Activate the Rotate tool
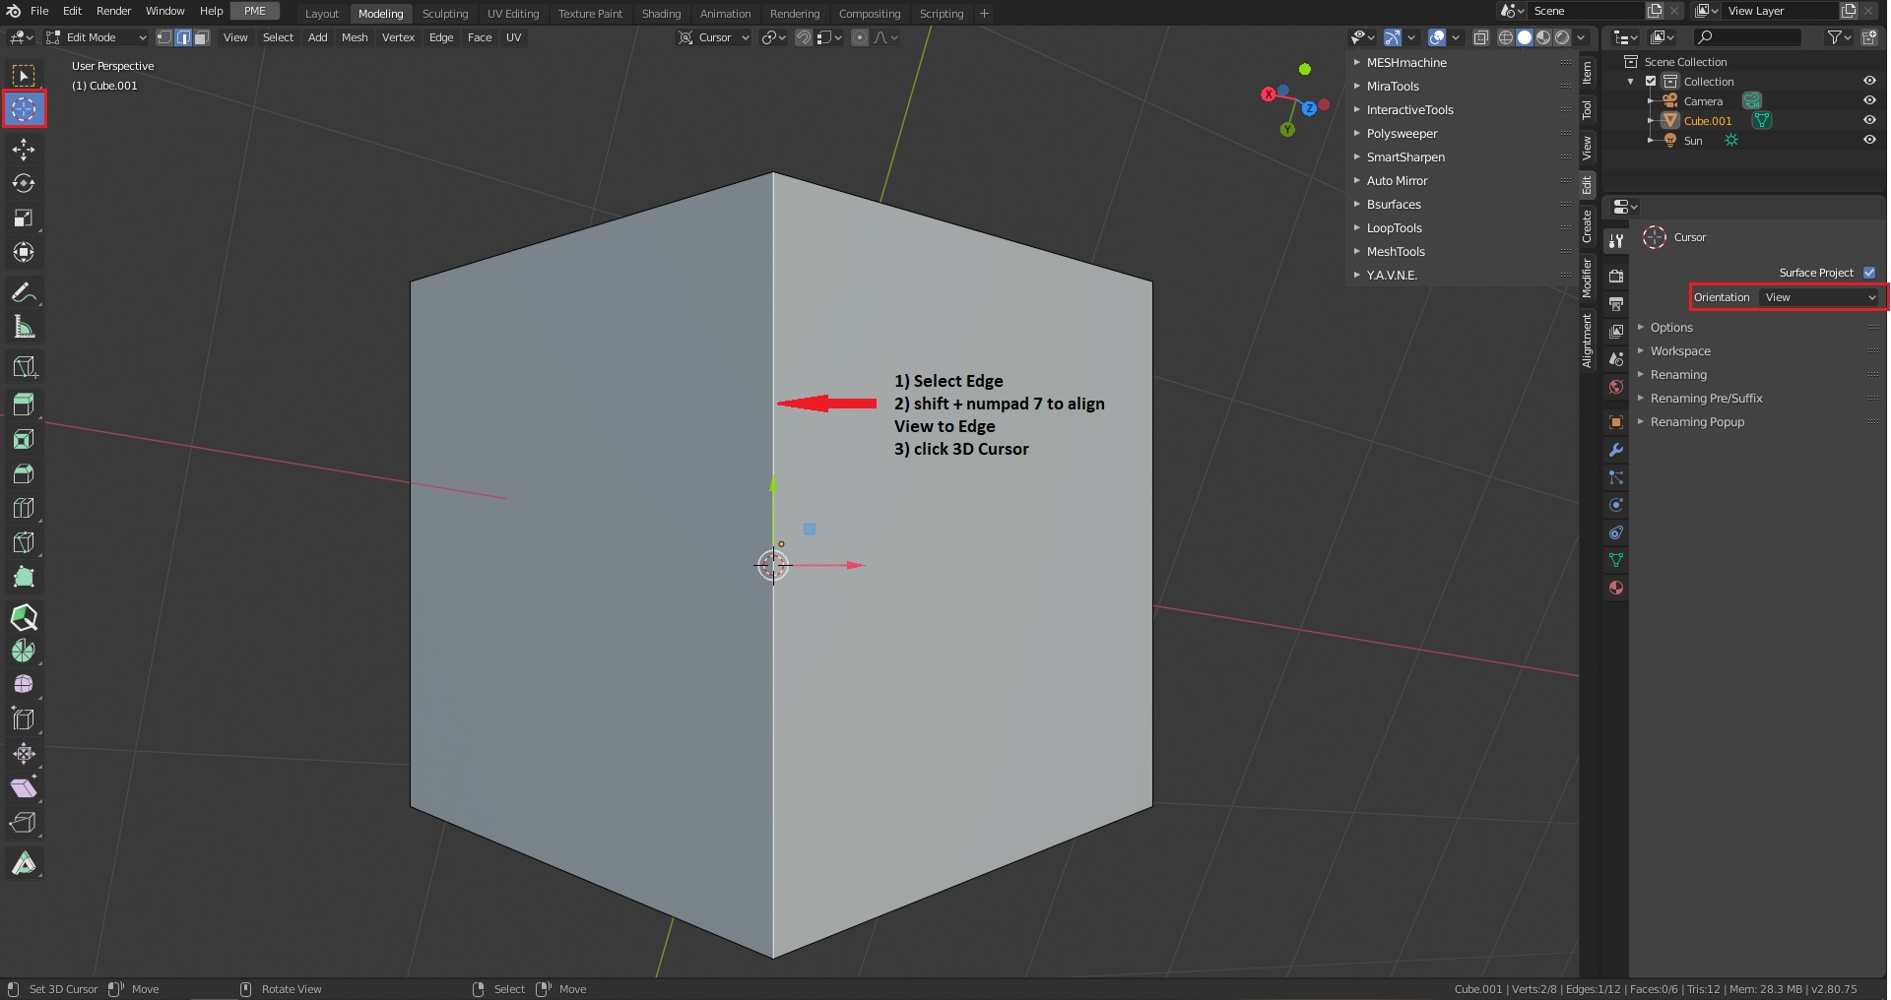The width and height of the screenshot is (1891, 1000). tap(24, 183)
